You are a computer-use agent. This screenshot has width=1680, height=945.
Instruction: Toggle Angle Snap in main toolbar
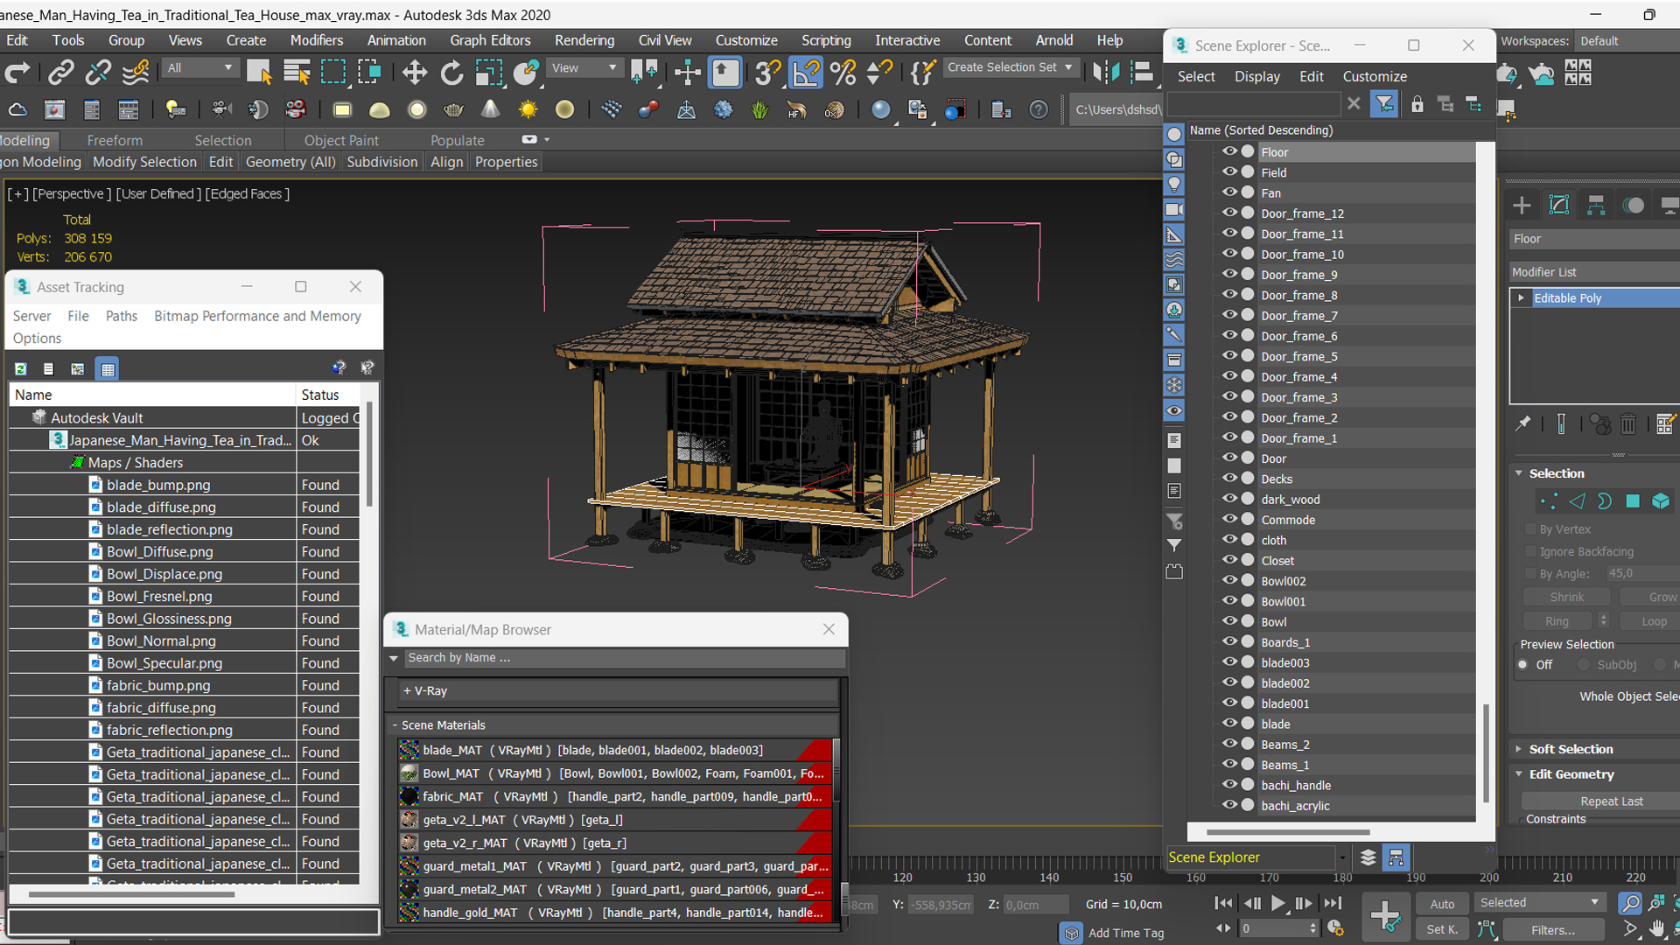point(805,73)
